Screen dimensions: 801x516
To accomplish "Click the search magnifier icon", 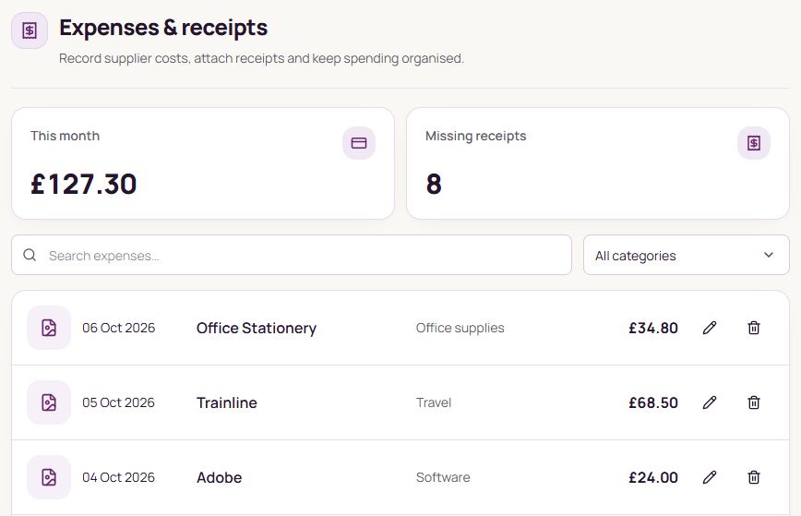I will coord(30,255).
